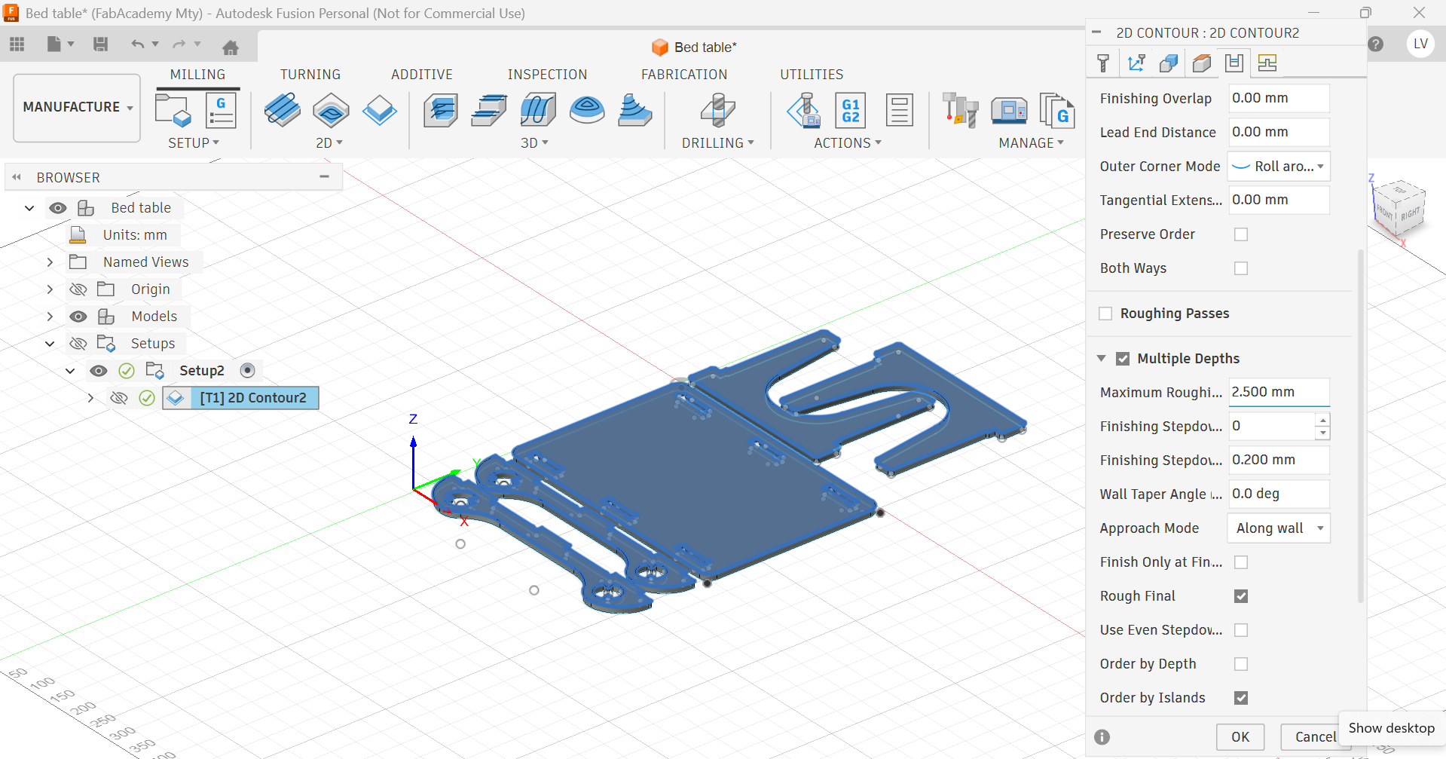Screen dimensions: 1446x759
Task: Hide the Models item in browser
Action: pyautogui.click(x=78, y=317)
